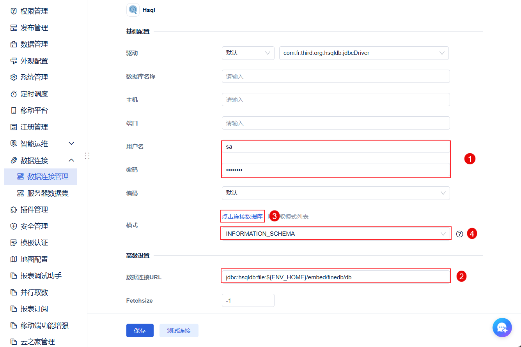Click the 数据连接URL input field

(x=335, y=277)
